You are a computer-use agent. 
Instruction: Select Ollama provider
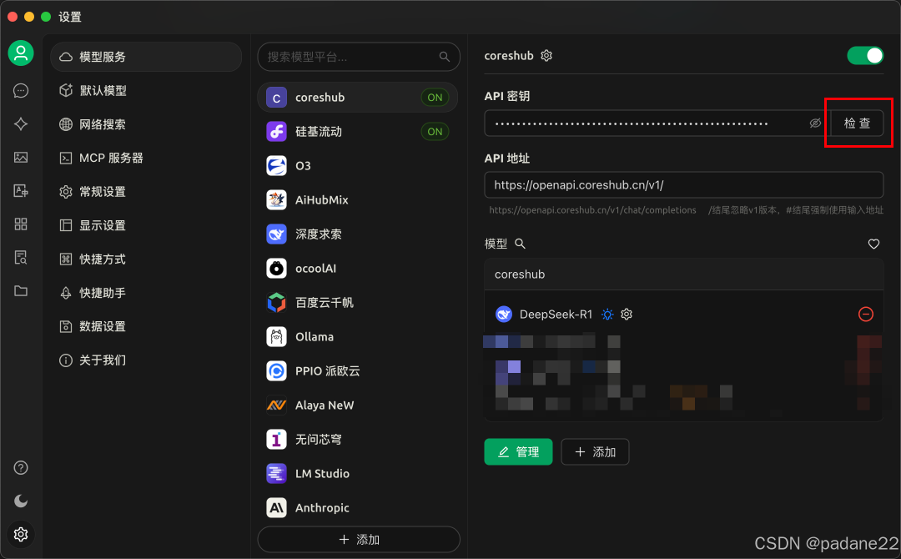pyautogui.click(x=357, y=337)
